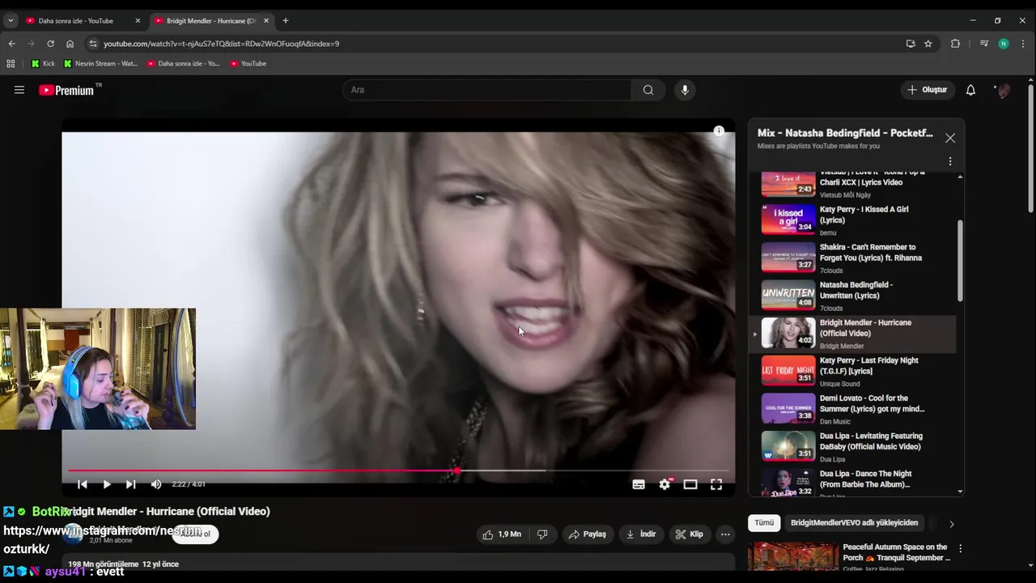Open the YouTube guide hamburger menu
Image resolution: width=1036 pixels, height=583 pixels.
(19, 90)
